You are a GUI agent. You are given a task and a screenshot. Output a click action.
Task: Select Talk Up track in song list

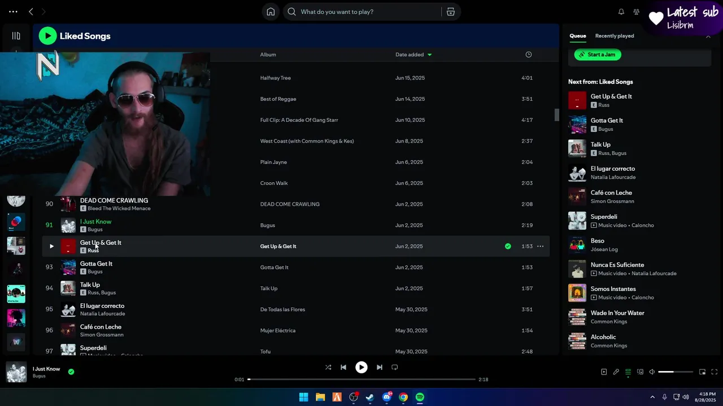pyautogui.click(x=90, y=285)
